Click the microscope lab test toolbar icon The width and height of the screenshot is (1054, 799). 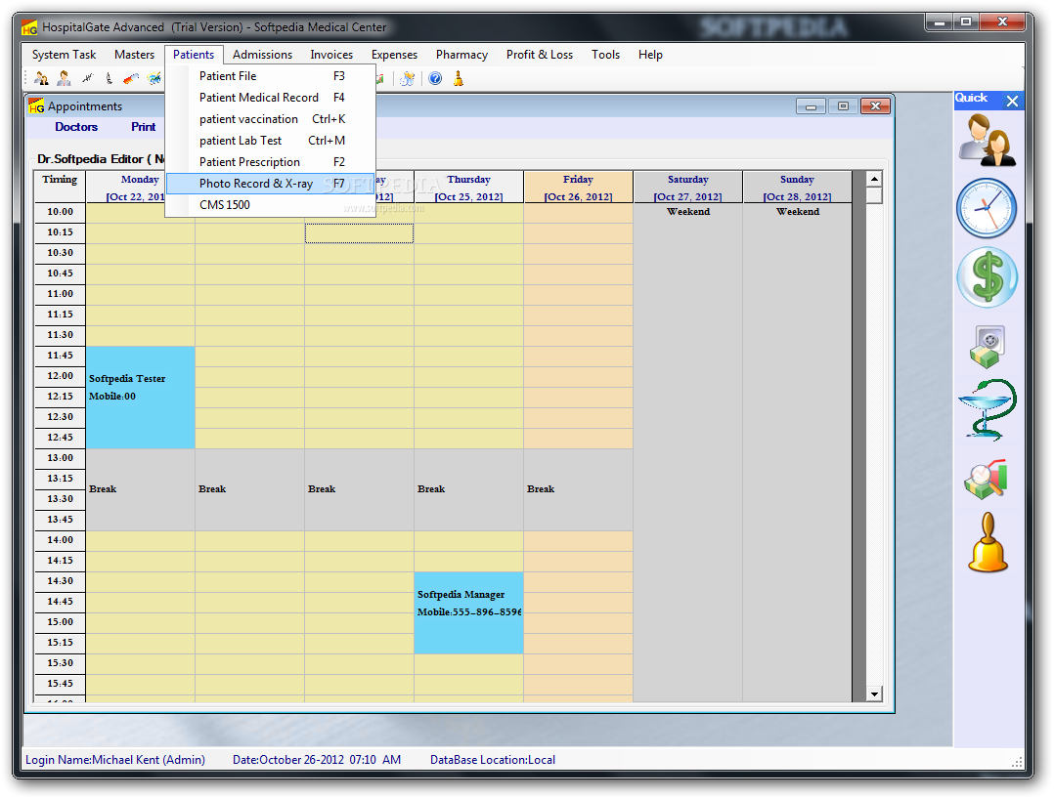coord(109,78)
